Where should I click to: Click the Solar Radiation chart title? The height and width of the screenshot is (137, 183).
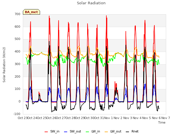(91, 3)
